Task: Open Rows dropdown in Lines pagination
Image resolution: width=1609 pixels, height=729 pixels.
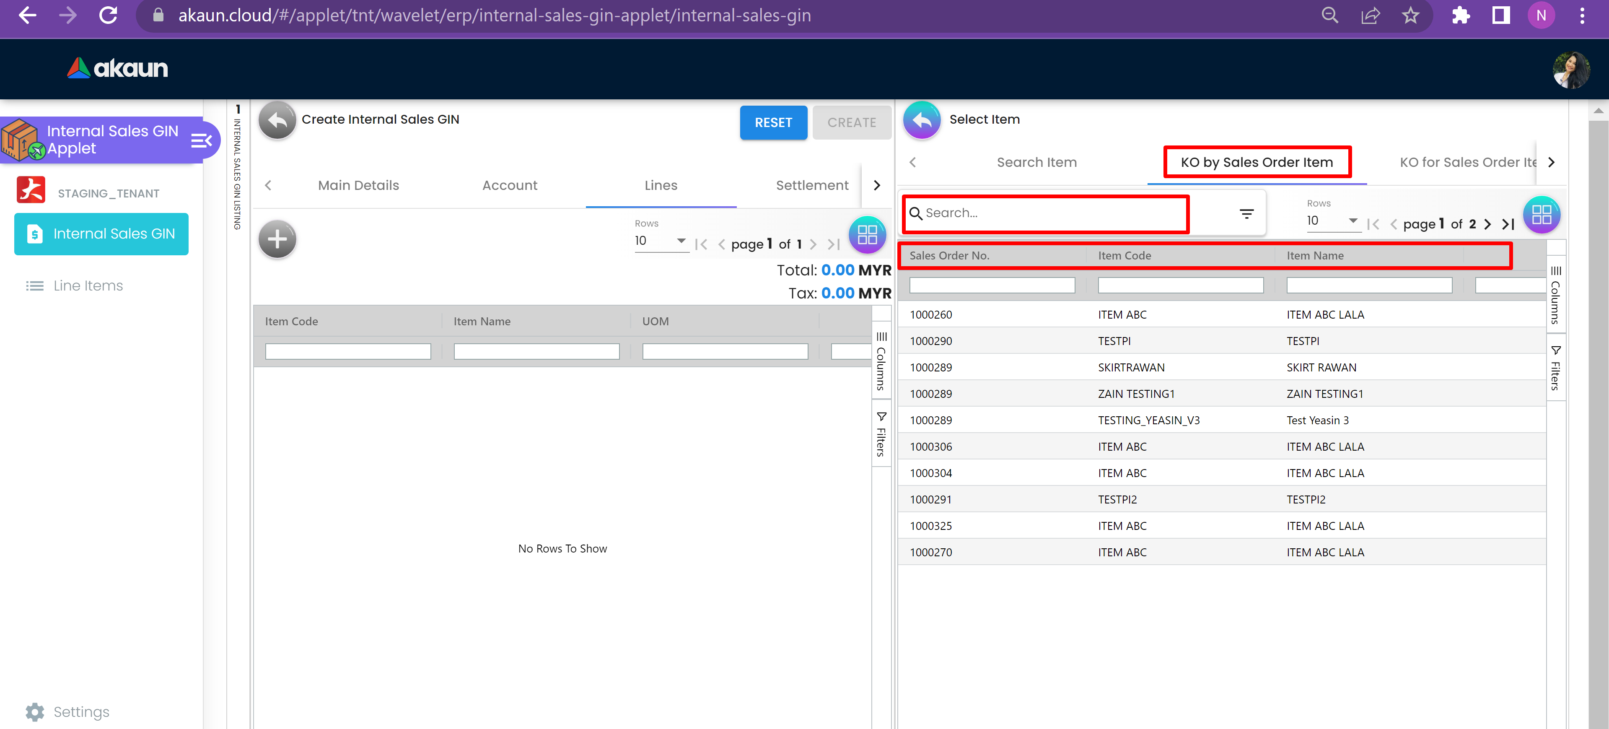Action: (x=660, y=241)
